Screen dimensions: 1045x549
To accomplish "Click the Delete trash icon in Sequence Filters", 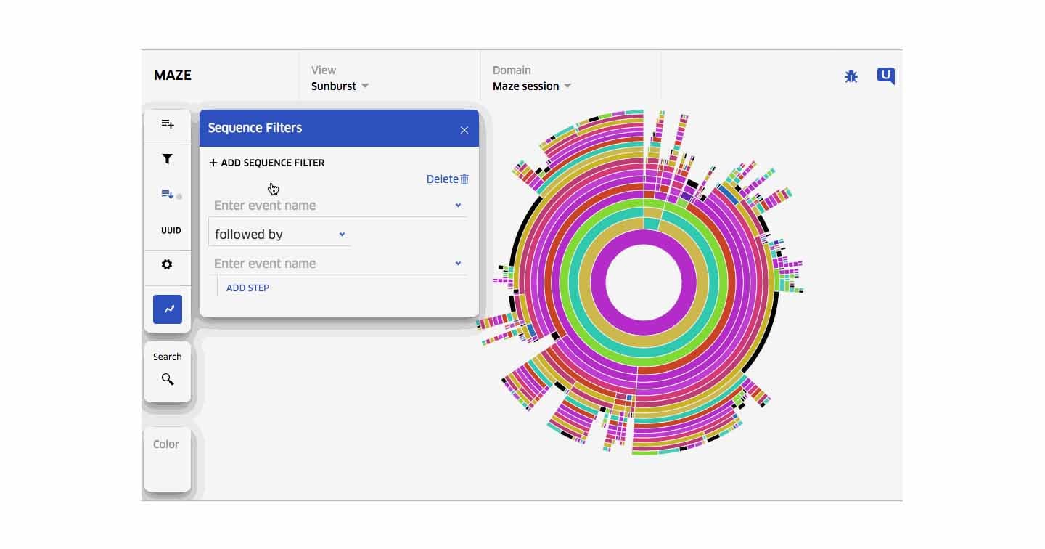I will point(464,179).
